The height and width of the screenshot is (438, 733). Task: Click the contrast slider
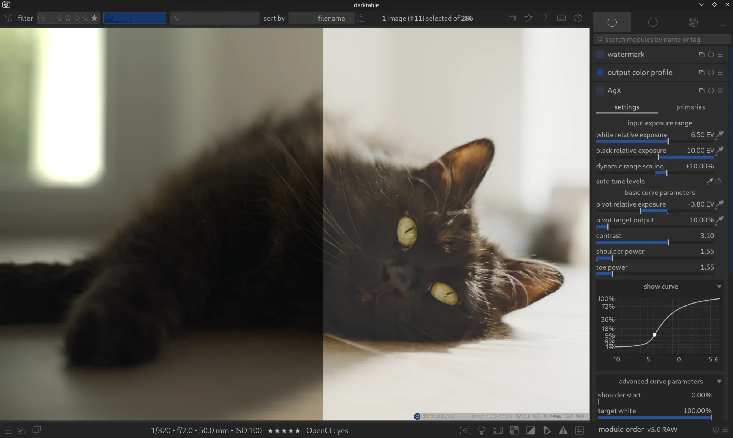(x=655, y=242)
